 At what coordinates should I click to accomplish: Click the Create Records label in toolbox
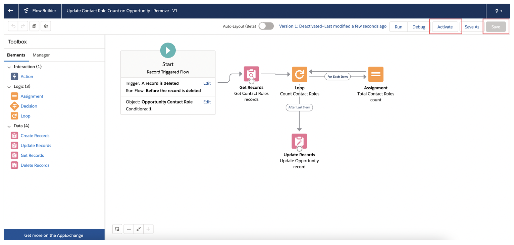[x=35, y=136]
